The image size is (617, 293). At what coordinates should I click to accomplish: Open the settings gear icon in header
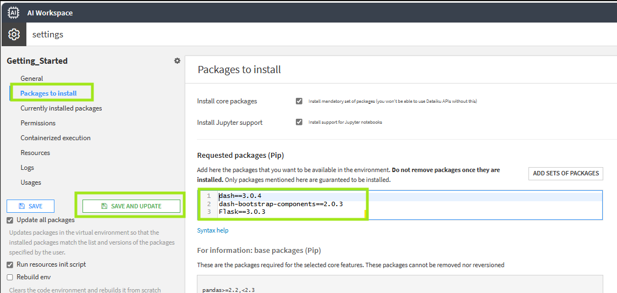[14, 34]
